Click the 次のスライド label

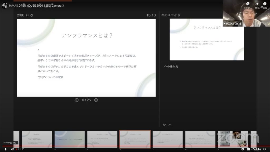[x=171, y=15]
